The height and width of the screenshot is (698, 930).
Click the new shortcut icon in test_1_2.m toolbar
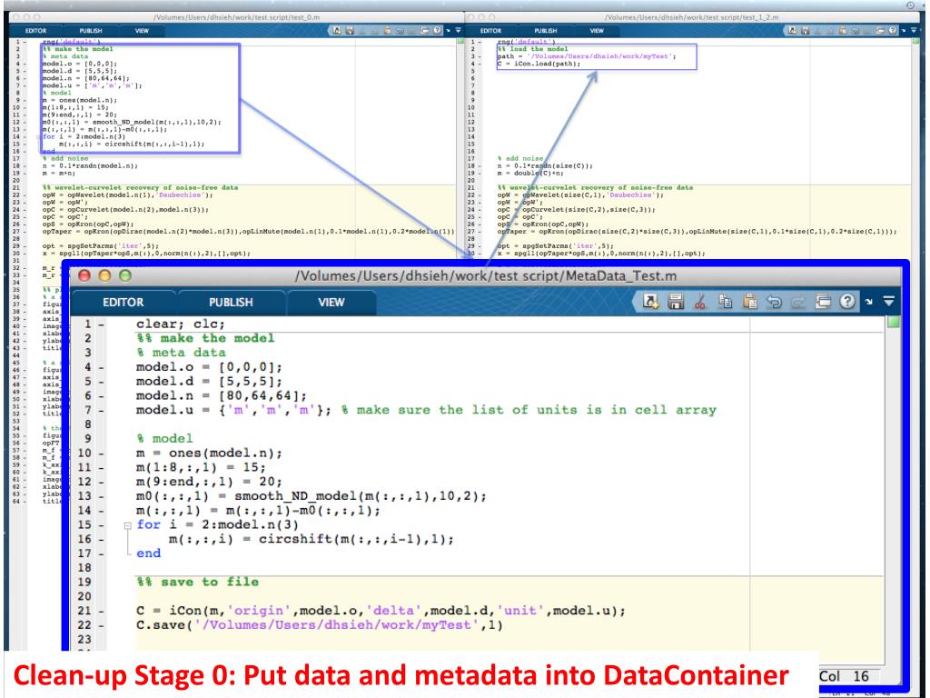coord(792,30)
